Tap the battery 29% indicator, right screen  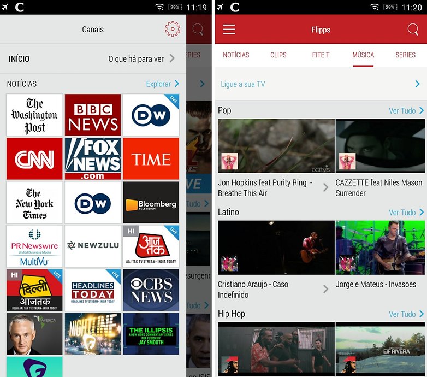pyautogui.click(x=390, y=7)
